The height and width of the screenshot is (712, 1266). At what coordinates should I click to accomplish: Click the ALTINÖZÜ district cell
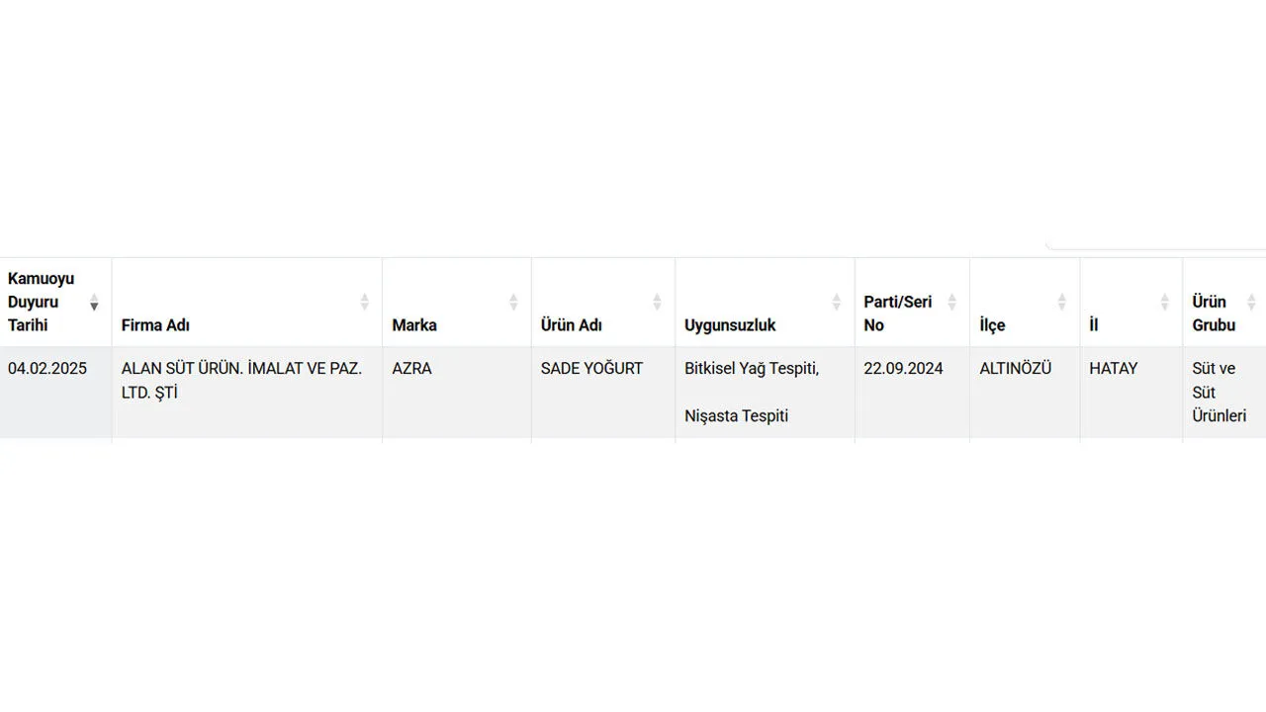1016,369
